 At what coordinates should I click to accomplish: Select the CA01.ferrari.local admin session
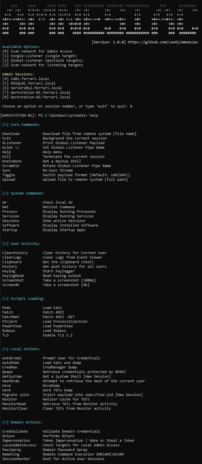coord(25,79)
